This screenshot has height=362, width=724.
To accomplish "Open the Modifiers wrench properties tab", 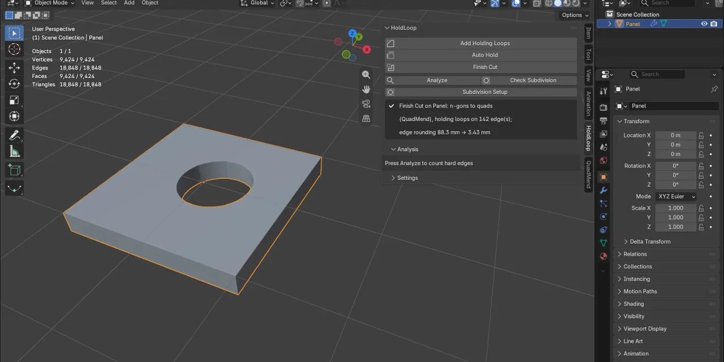I will tap(603, 190).
